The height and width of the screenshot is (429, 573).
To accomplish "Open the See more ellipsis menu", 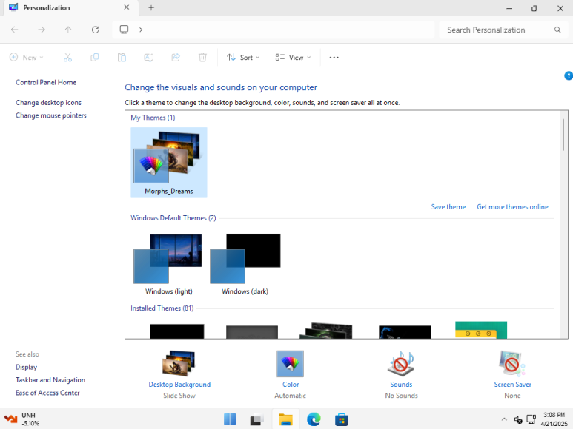I will click(x=334, y=58).
